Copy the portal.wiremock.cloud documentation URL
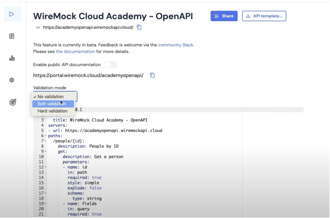This screenshot has height=218, width=330. (152, 75)
